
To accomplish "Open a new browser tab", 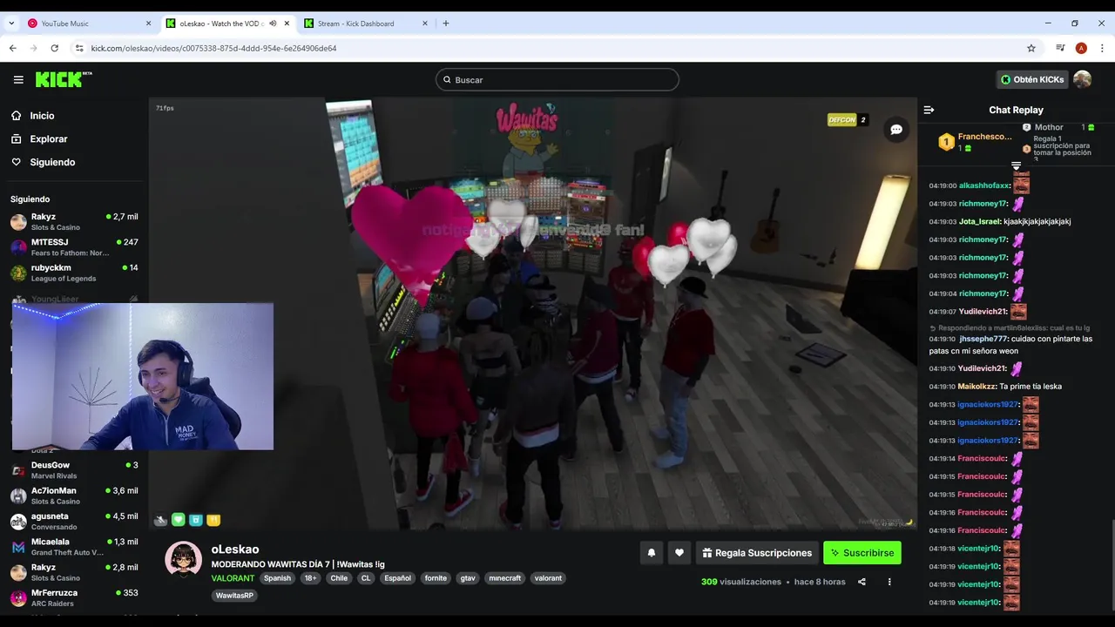I will pyautogui.click(x=446, y=24).
